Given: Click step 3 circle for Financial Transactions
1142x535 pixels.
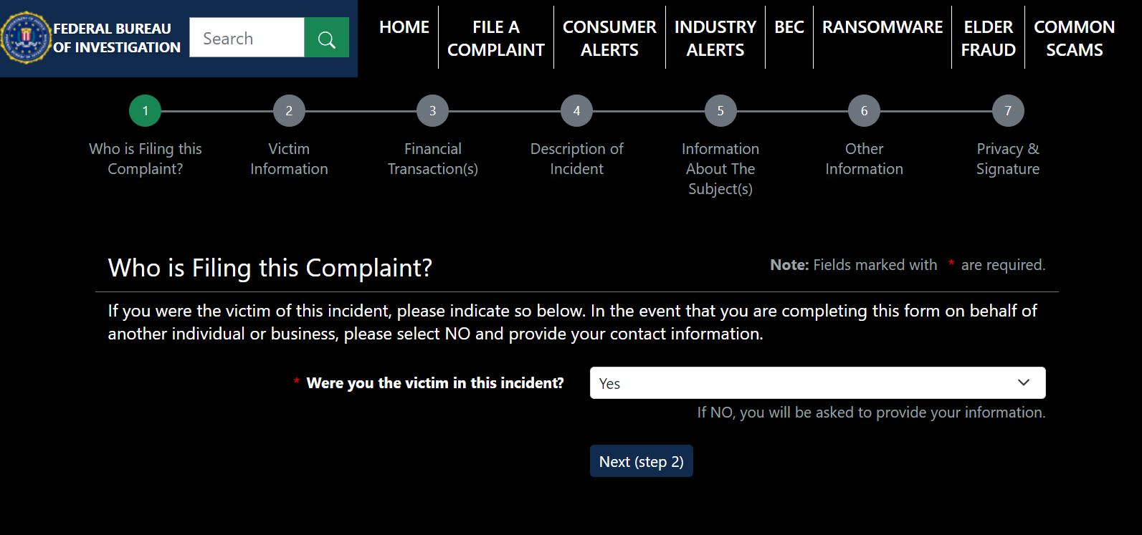Looking at the screenshot, I should (432, 110).
